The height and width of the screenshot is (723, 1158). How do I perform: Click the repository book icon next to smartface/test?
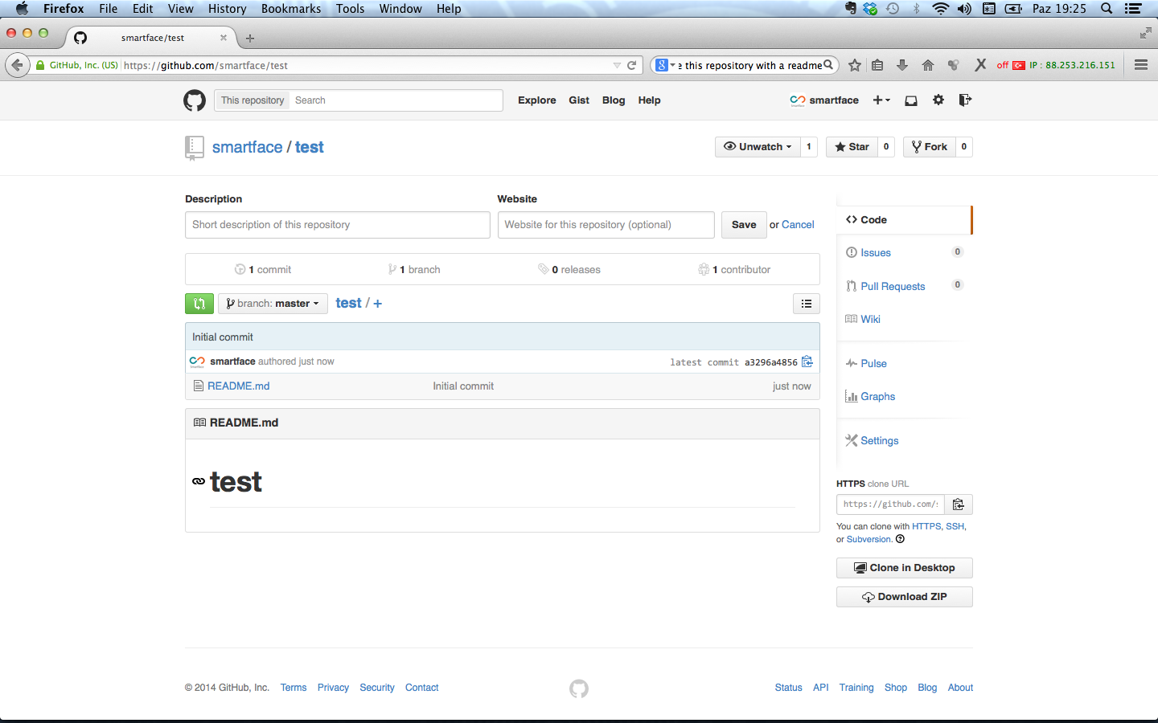point(195,148)
